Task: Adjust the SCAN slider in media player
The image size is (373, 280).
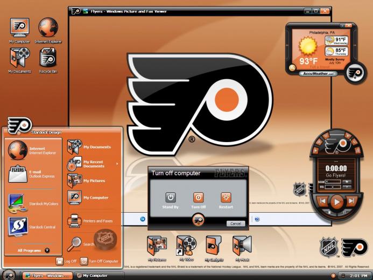Action: 333,182
